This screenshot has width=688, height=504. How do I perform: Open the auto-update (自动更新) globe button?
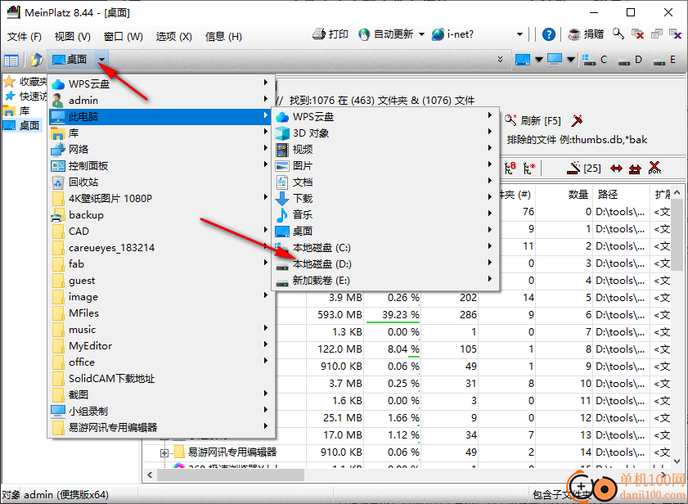(364, 34)
